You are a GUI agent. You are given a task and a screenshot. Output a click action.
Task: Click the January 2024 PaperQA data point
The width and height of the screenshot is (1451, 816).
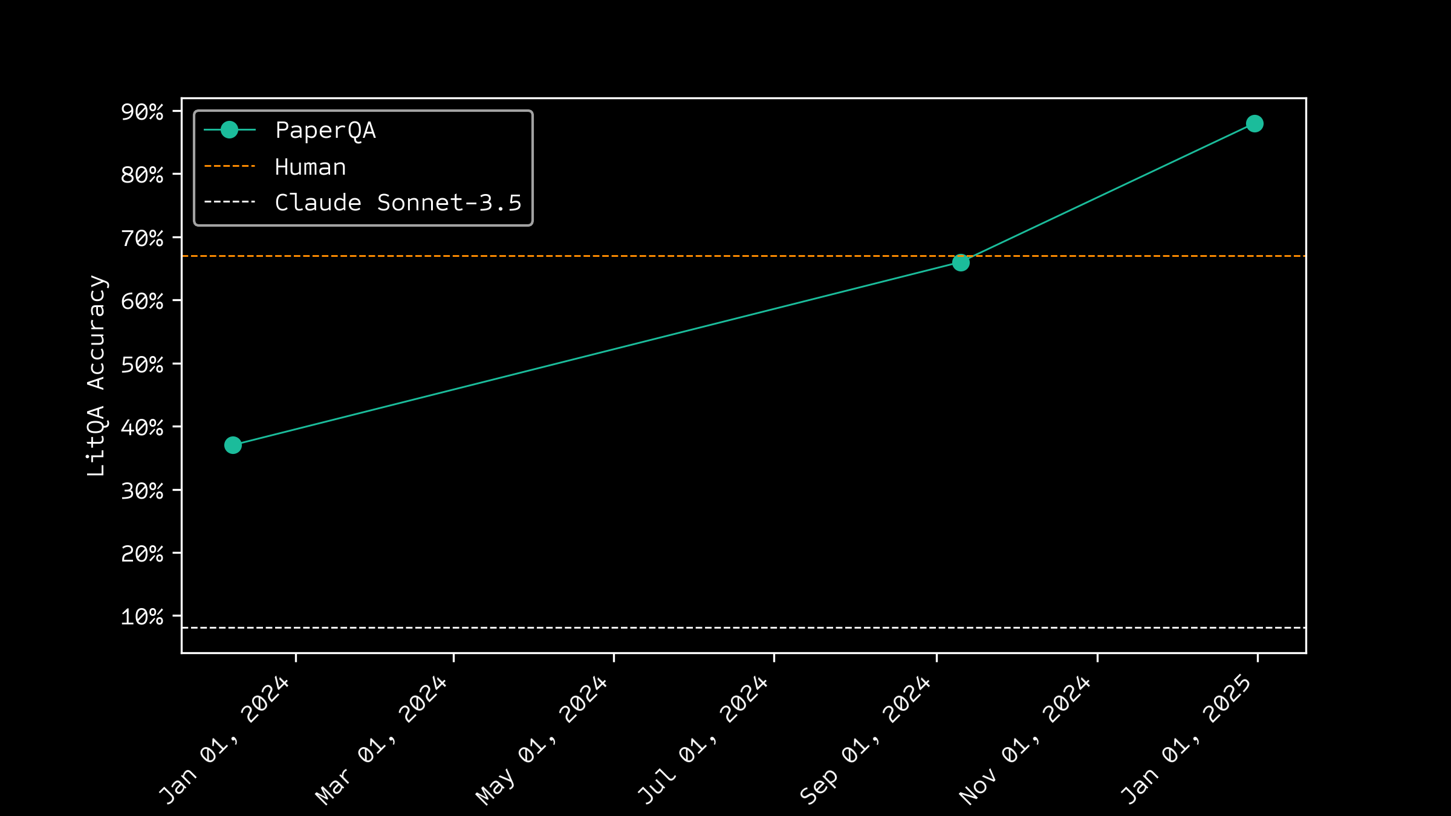233,445
